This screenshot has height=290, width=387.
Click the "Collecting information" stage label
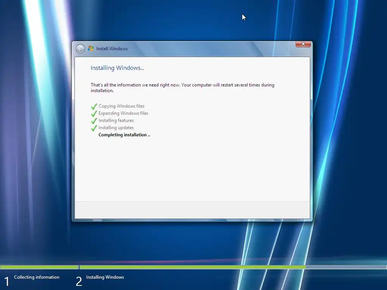coord(37,277)
